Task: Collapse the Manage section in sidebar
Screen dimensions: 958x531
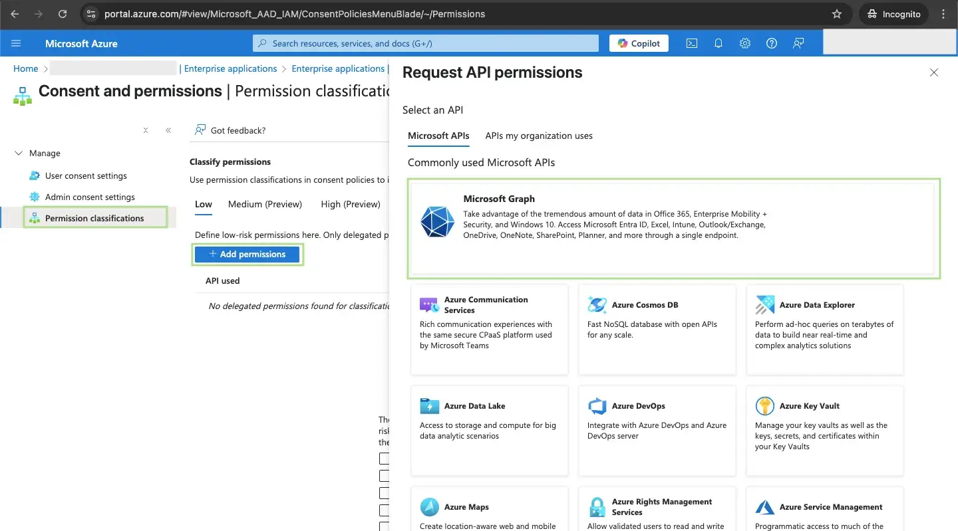Action: coord(18,154)
